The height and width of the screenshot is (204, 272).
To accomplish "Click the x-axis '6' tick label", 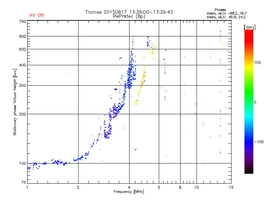I will coord(159,187).
